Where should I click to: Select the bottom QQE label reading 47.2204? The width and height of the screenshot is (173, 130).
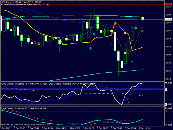(24, 108)
